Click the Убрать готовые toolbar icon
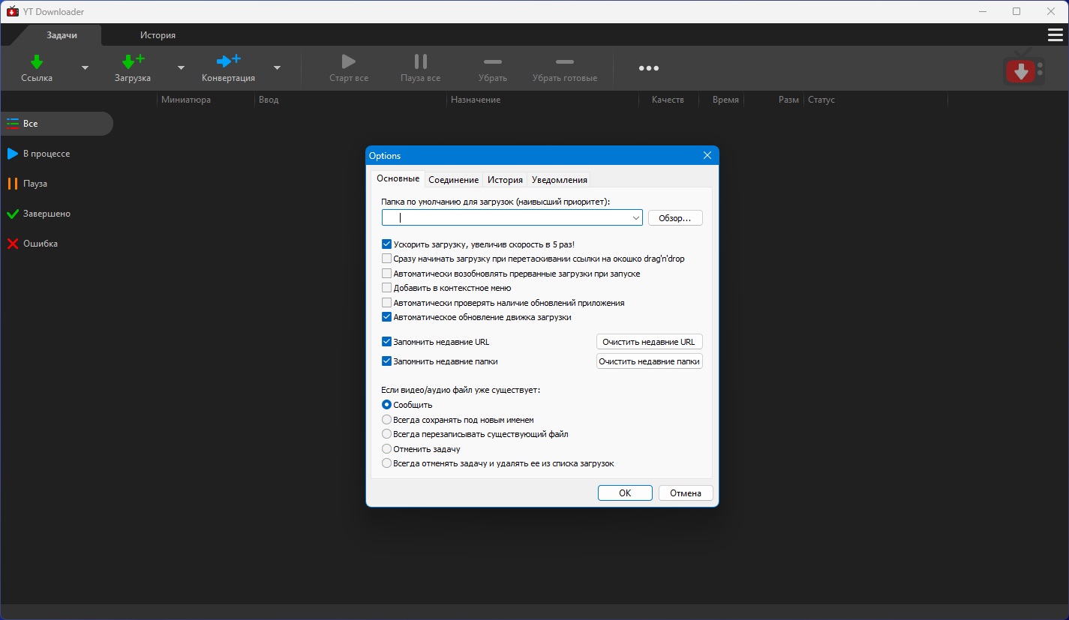1069x620 pixels. tap(565, 61)
